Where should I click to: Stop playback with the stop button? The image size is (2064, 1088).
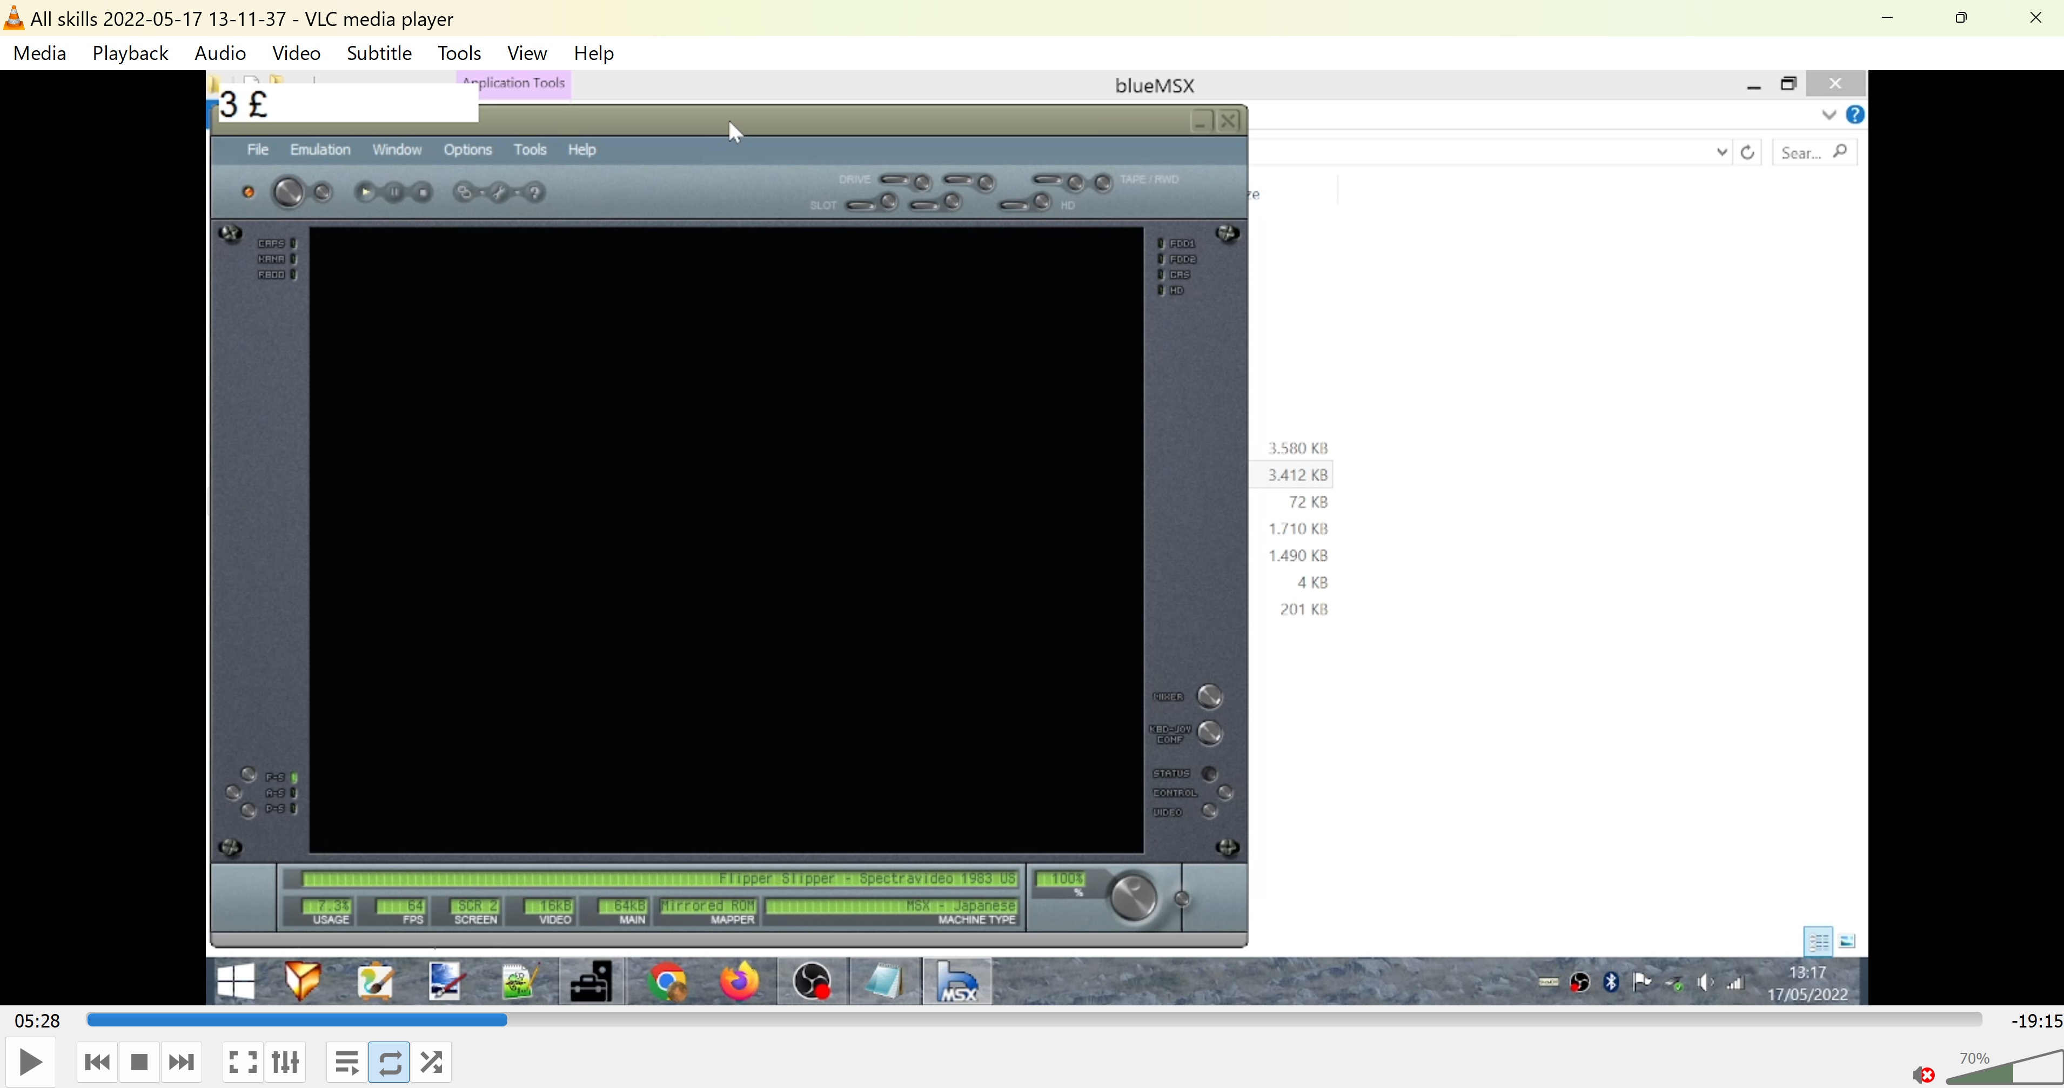(139, 1063)
